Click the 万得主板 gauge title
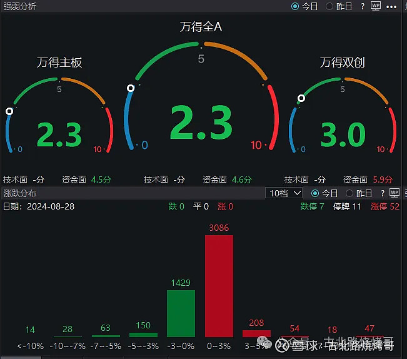The height and width of the screenshot is (359, 407). (59, 63)
